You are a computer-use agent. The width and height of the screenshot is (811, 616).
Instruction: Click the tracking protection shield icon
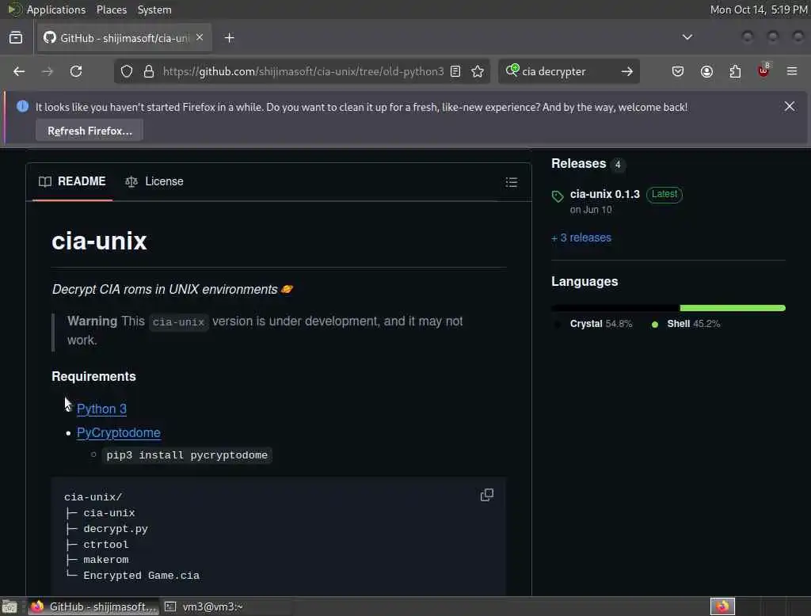coord(127,71)
